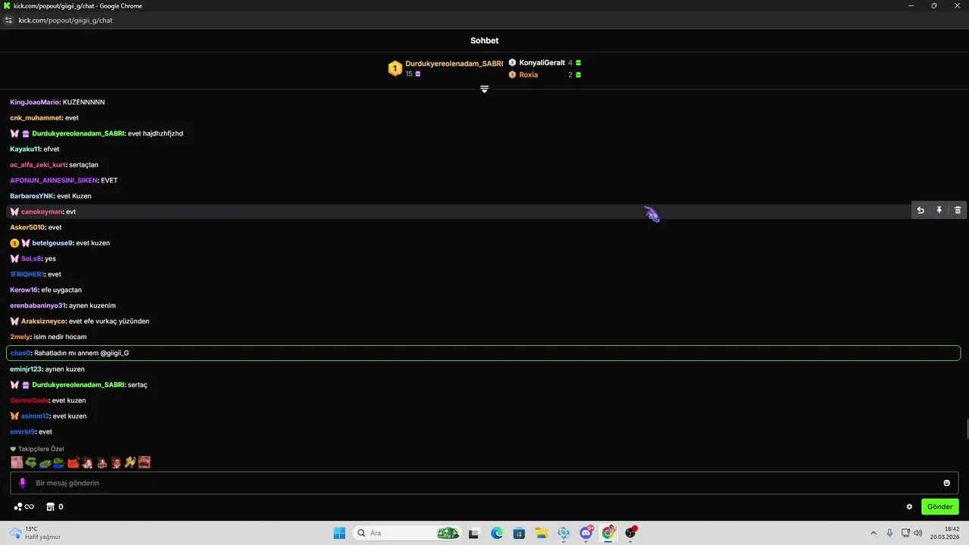Click the butterfly badge next to SoLs8

14,259
